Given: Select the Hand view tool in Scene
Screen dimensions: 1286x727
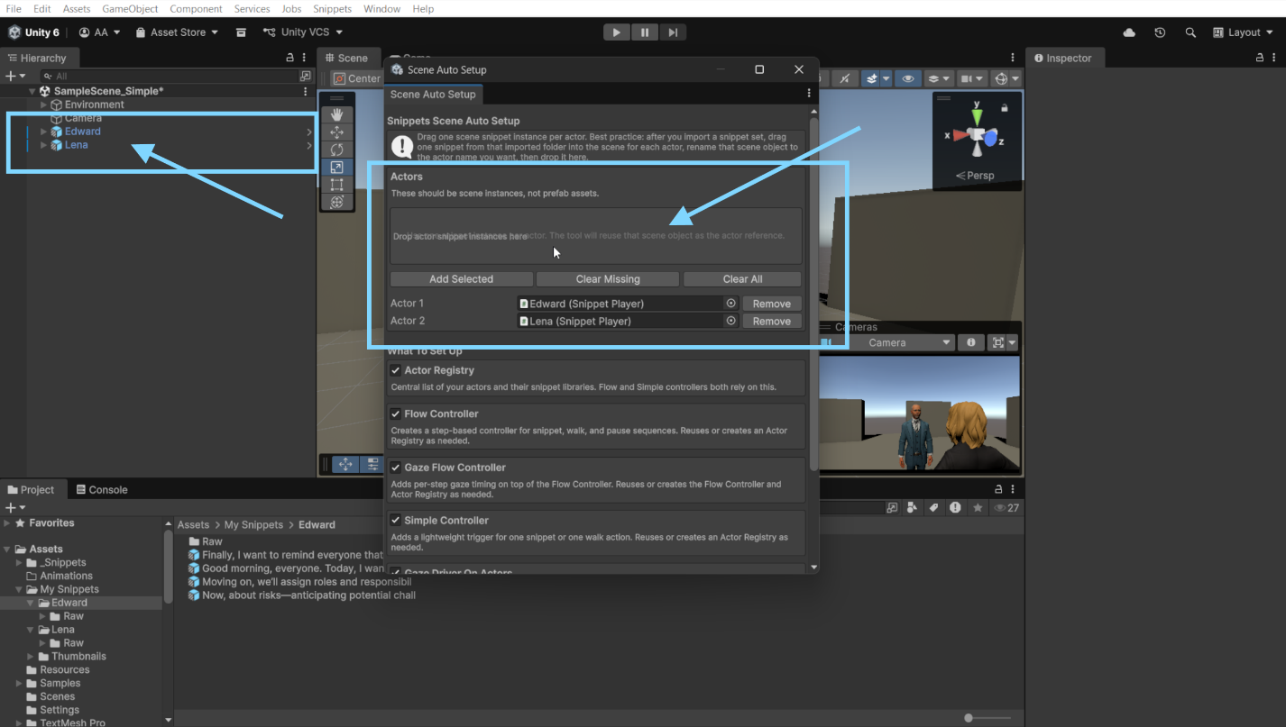Looking at the screenshot, I should (x=336, y=114).
